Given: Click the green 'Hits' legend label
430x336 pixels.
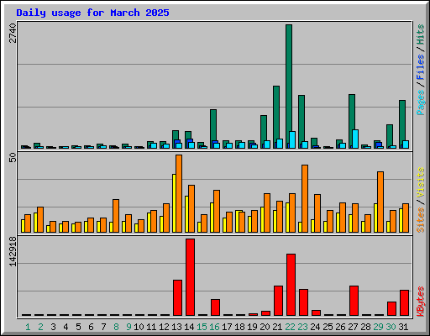Looking at the screenshot, I should pyautogui.click(x=420, y=34).
